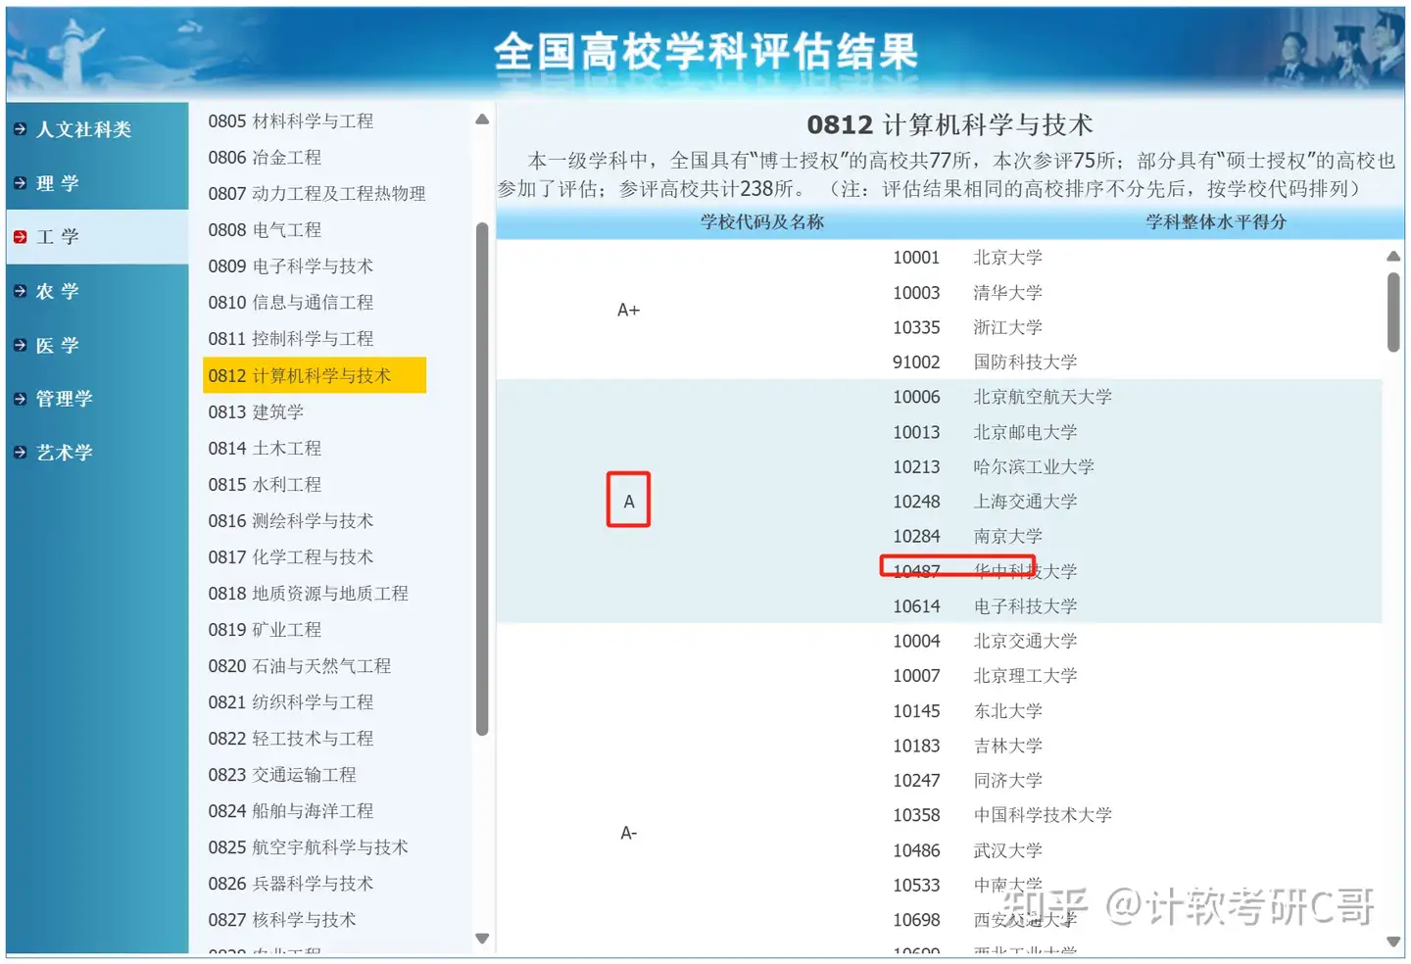Click arrow icon beside 医学
This screenshot has width=1411, height=964.
point(20,345)
